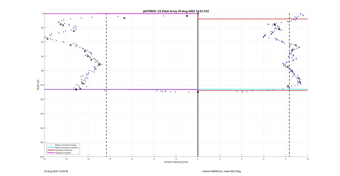Click the cyan line sample in legend
The width and height of the screenshot is (340, 176).
pos(51,148)
